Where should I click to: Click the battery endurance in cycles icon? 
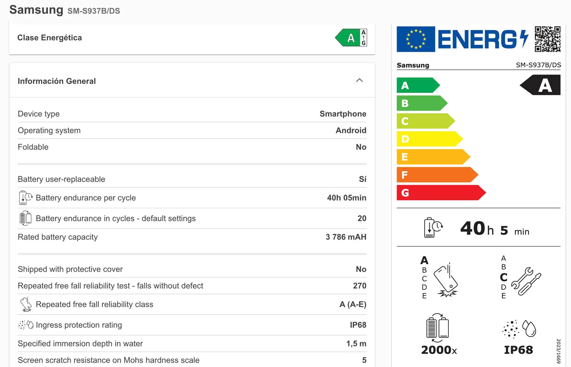click(25, 218)
